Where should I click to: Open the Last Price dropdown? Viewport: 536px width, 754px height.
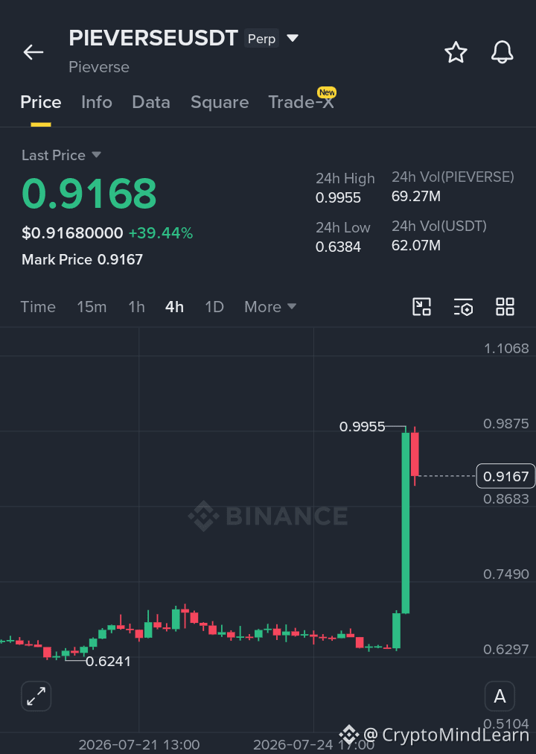(x=61, y=155)
